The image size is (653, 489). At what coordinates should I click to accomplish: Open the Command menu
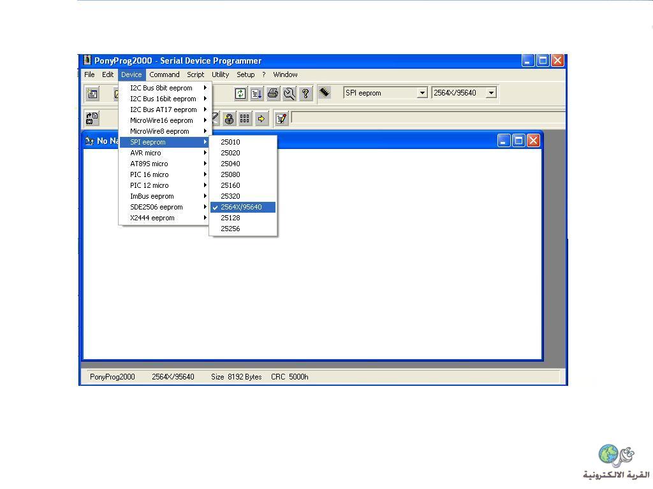pyautogui.click(x=165, y=74)
